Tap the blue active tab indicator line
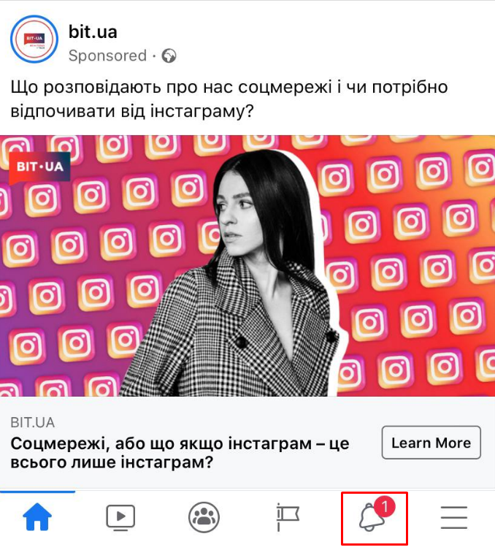The width and height of the screenshot is (495, 550). pyautogui.click(x=37, y=492)
